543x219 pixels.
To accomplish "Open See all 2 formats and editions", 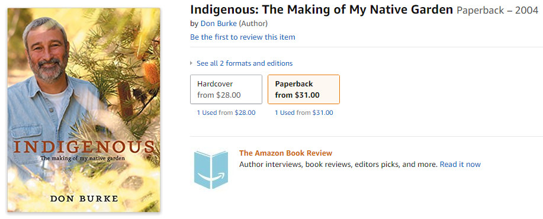I will point(245,63).
